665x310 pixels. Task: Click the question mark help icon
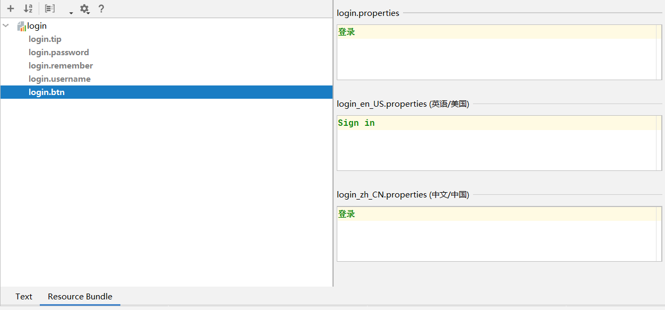pyautogui.click(x=101, y=8)
